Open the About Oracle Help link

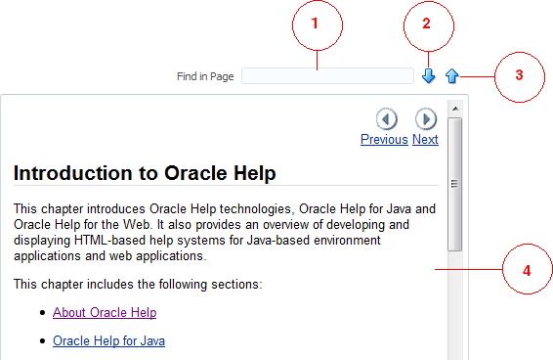tap(105, 313)
